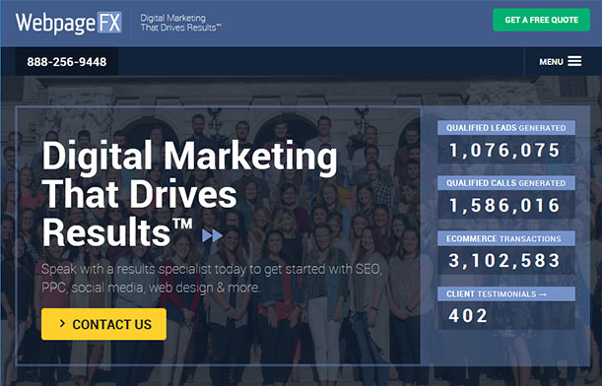
Task: Call the 888-256-9448 phone number link
Action: 67,62
